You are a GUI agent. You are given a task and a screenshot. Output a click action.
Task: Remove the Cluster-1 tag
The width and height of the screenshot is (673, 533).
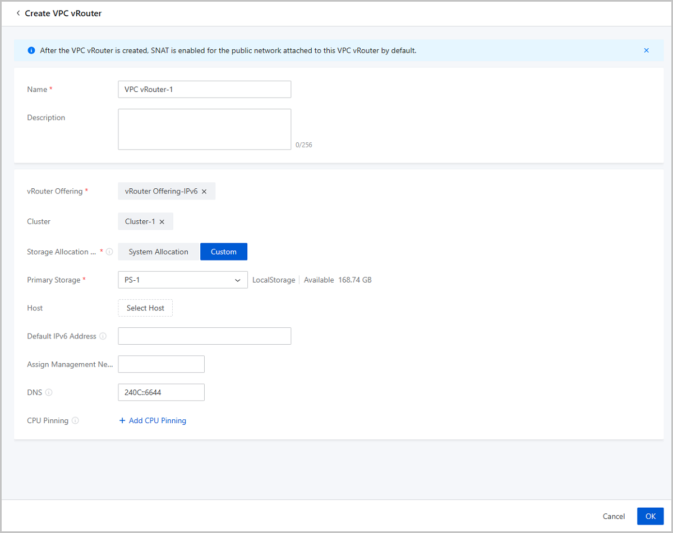(x=162, y=222)
